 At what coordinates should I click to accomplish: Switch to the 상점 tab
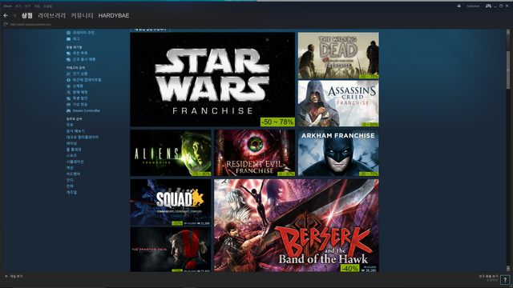(x=26, y=15)
